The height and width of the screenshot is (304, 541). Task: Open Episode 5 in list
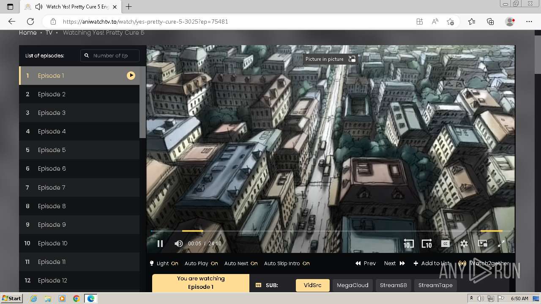point(79,150)
